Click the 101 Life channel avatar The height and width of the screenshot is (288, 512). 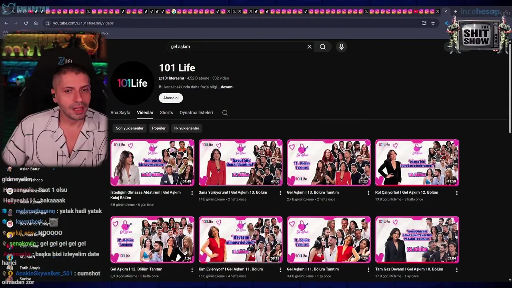click(132, 83)
